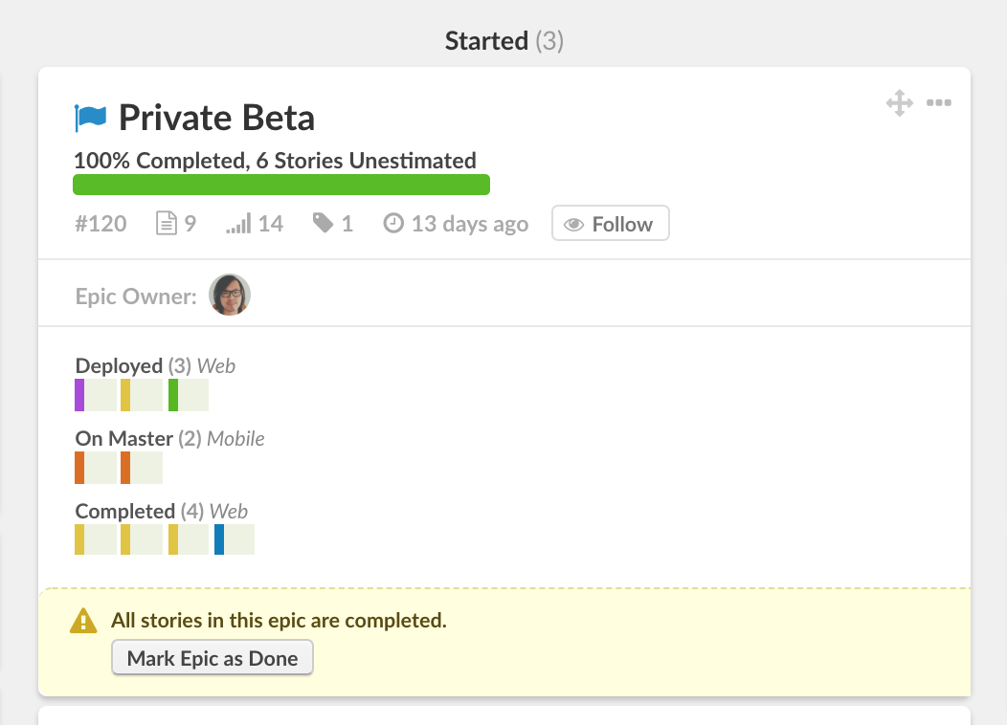This screenshot has width=1007, height=725.
Task: Click the warning triangle icon in yellow banner
Action: pos(83,621)
